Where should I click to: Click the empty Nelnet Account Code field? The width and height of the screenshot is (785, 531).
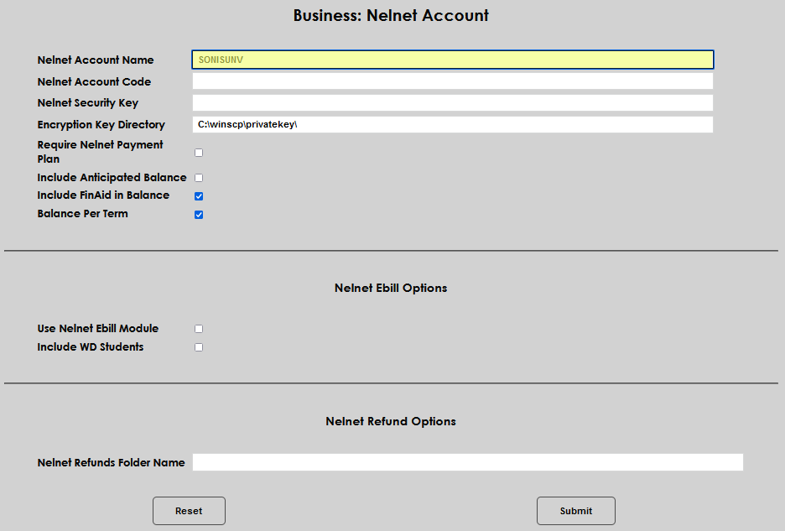click(x=451, y=81)
